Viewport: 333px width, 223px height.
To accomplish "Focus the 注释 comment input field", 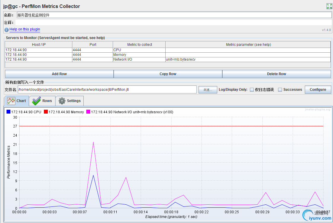I will 174,22.
